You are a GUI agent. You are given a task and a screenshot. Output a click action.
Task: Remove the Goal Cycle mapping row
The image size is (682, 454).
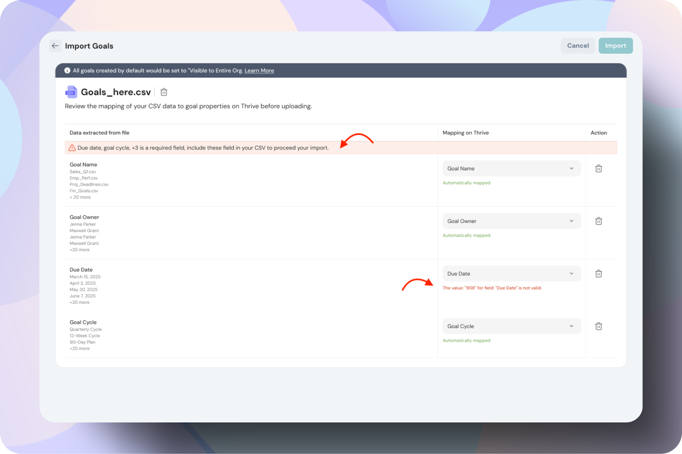tap(598, 326)
